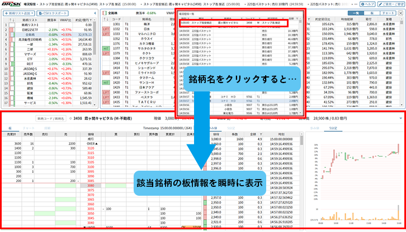The height and width of the screenshot is (232, 406).
Task: Click price 3120 in the order book
Action: click(91, 148)
